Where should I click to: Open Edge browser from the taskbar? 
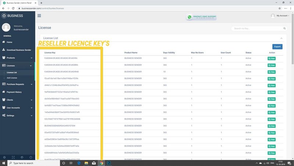tap(79, 163)
